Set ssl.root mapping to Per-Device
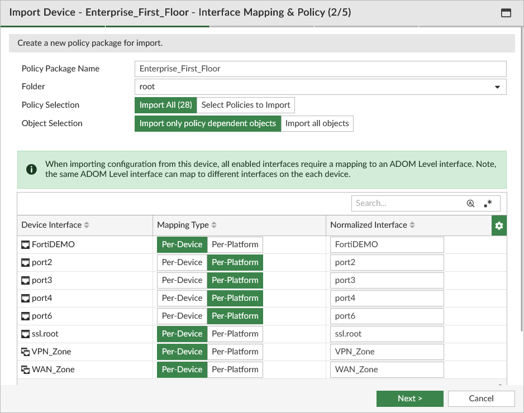This screenshot has height=413, width=524. pyautogui.click(x=182, y=334)
